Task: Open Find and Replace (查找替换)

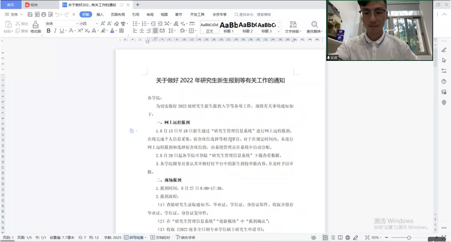Action: [314, 27]
